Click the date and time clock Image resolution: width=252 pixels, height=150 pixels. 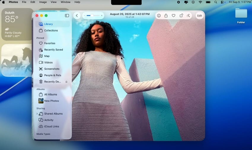[240, 2]
